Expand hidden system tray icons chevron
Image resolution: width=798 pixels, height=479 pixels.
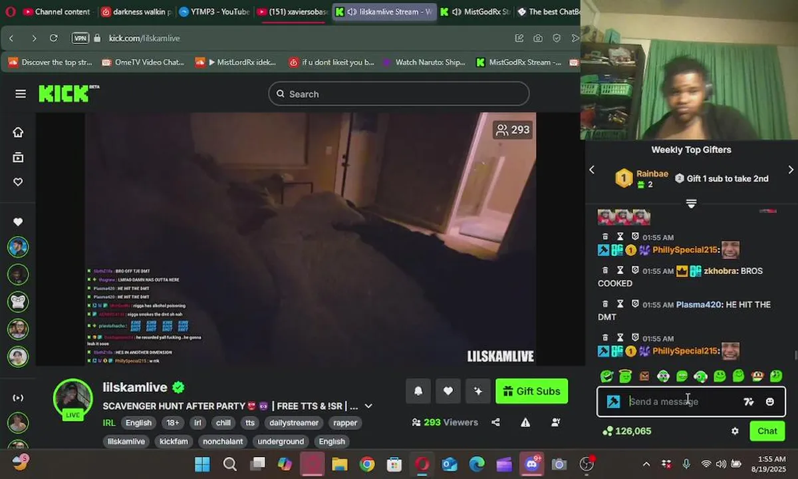pyautogui.click(x=646, y=464)
